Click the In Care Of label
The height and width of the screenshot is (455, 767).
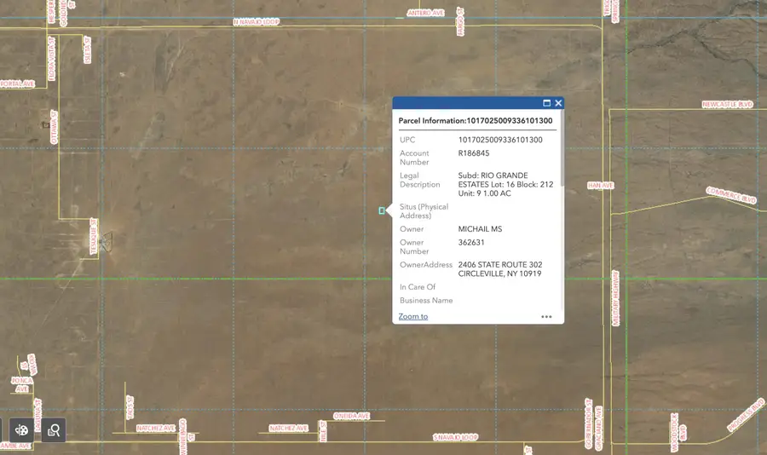point(418,287)
